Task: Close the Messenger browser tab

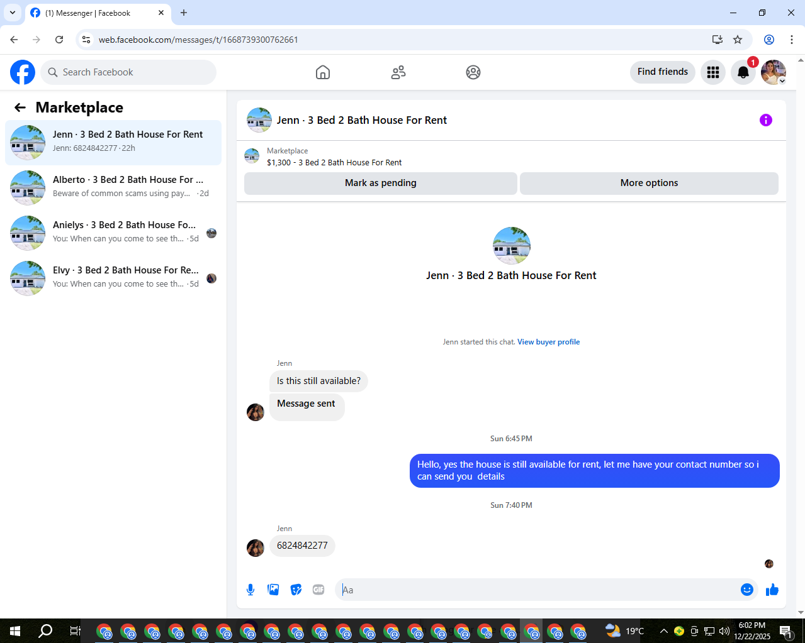Action: [161, 13]
